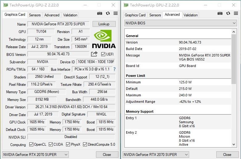The height and width of the screenshot is (159, 241).
Task: Click the screenshot camera icon in left window
Action: tap(99, 14)
